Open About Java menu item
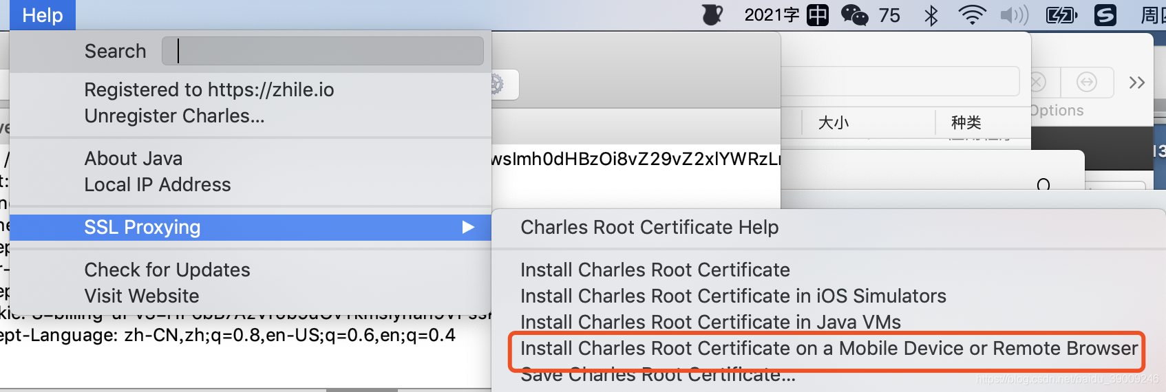The width and height of the screenshot is (1166, 392). 134,158
